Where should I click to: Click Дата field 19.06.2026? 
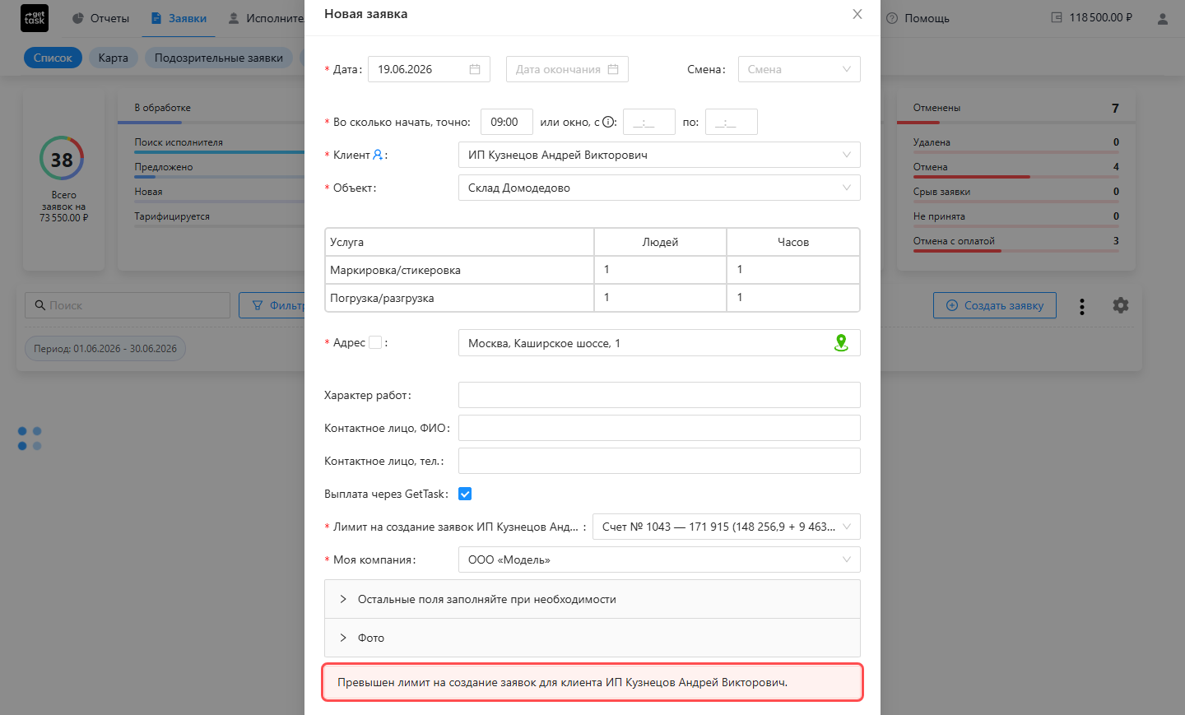tap(429, 69)
